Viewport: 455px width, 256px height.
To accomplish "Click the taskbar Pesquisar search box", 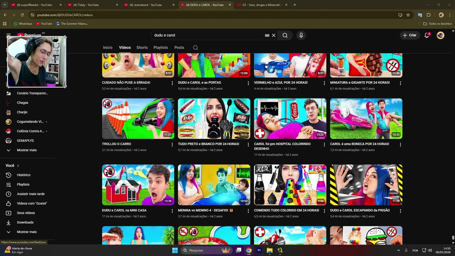I will click(207, 250).
